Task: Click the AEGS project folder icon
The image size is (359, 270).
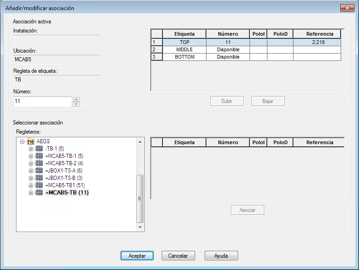Action: click(x=31, y=141)
